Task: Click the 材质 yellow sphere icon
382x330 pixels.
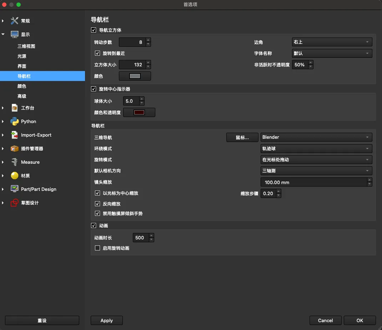Action: [14, 176]
